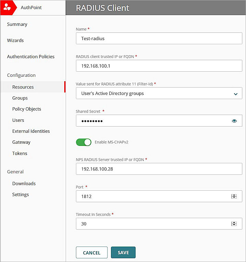Select Resources in Configuration menu
Image resolution: width=246 pixels, height=262 pixels.
pos(23,87)
